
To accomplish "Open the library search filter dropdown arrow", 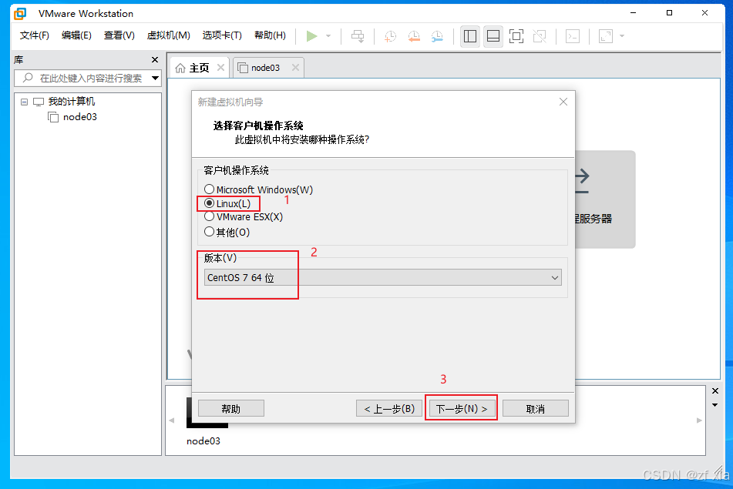I will pyautogui.click(x=155, y=78).
